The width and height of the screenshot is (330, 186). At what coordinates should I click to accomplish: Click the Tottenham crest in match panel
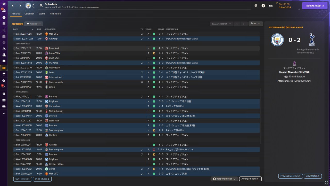point(312,40)
